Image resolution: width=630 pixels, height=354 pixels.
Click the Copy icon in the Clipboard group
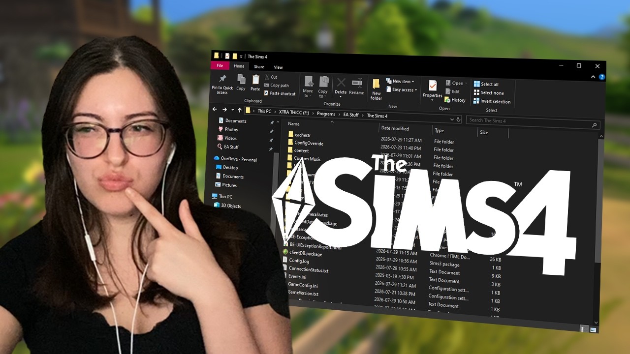tap(241, 79)
